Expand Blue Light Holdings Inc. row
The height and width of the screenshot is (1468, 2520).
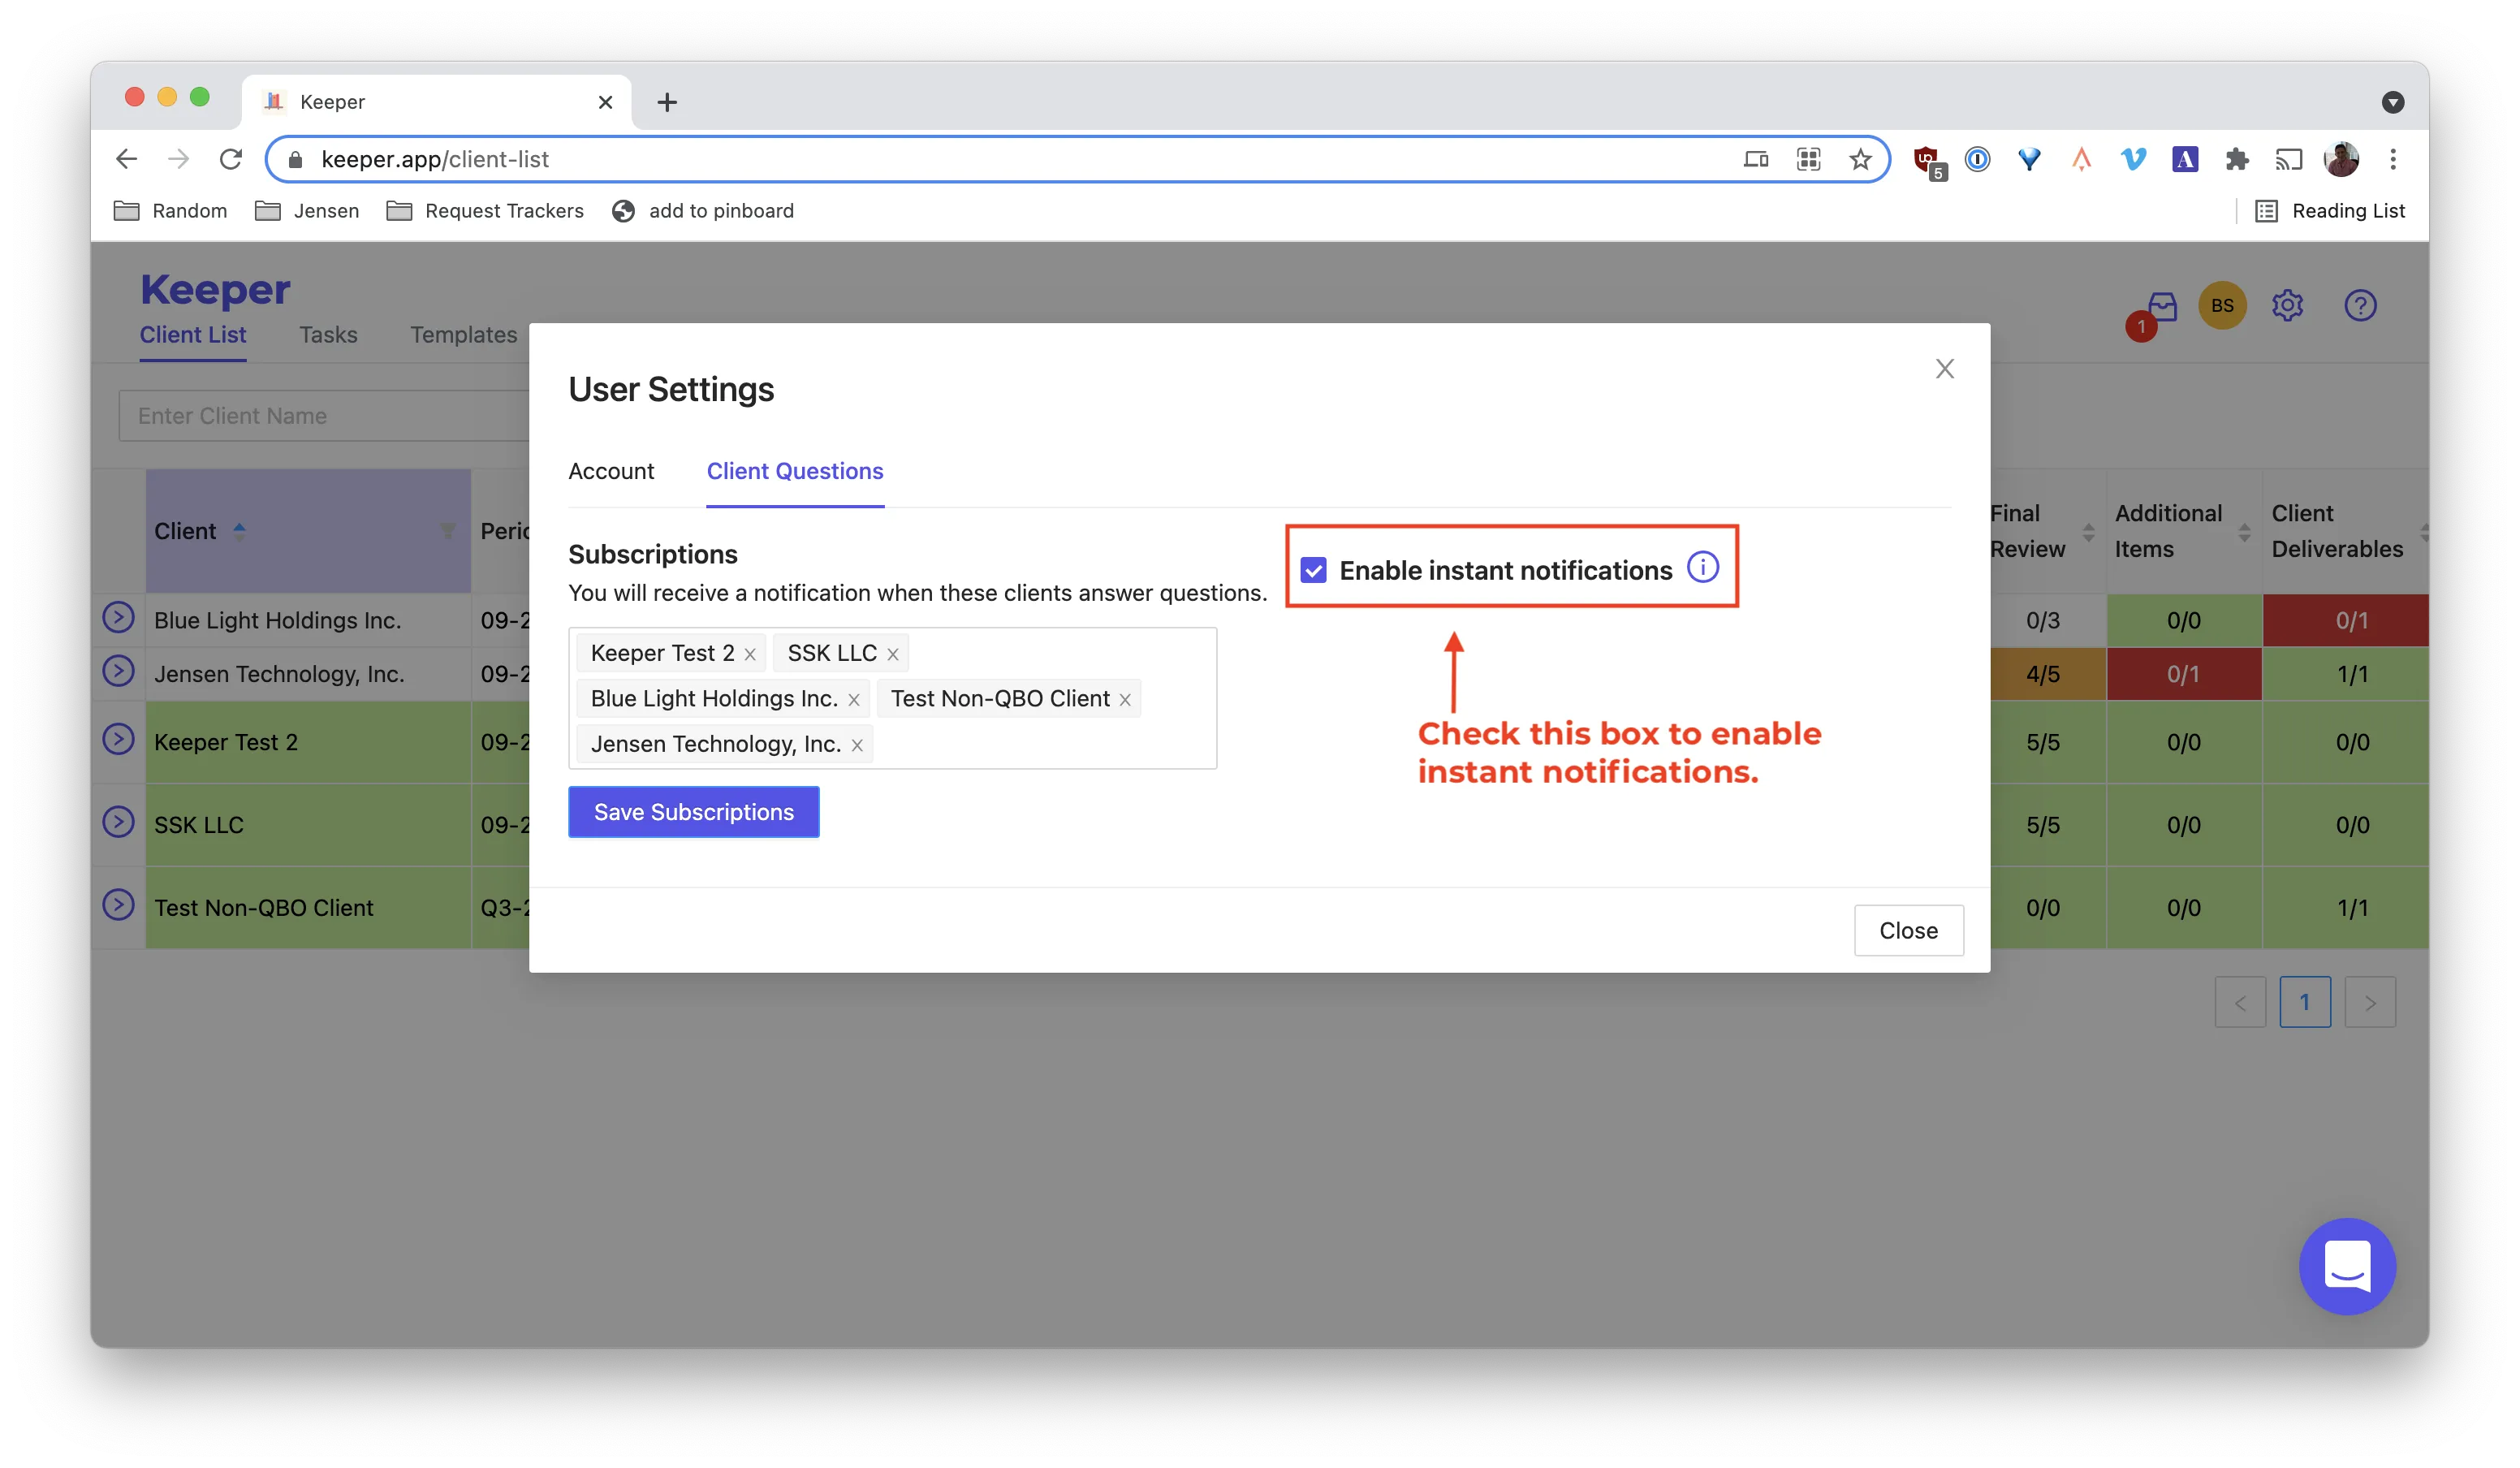[x=118, y=618]
